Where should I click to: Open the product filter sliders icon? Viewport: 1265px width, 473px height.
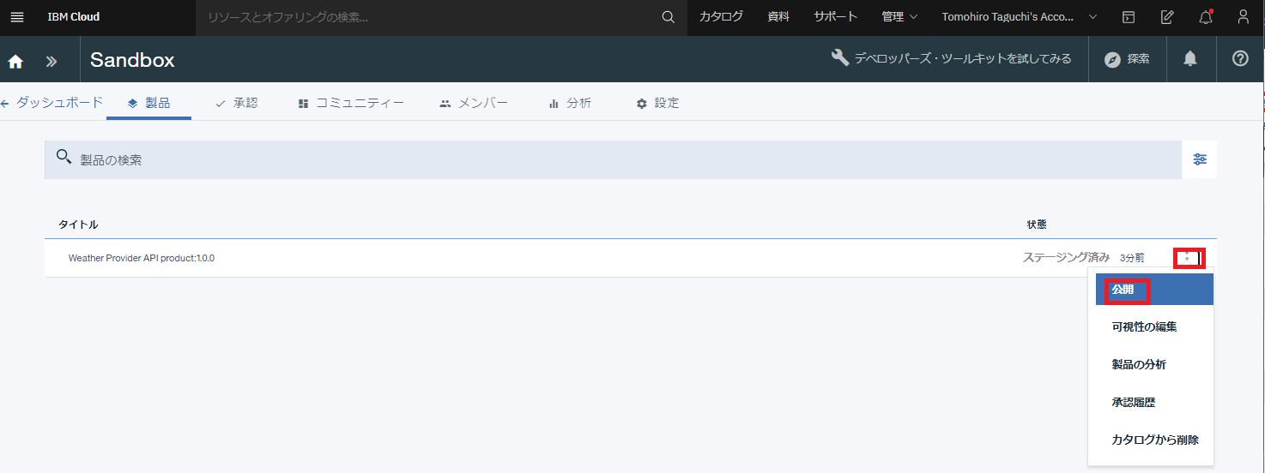click(x=1200, y=159)
